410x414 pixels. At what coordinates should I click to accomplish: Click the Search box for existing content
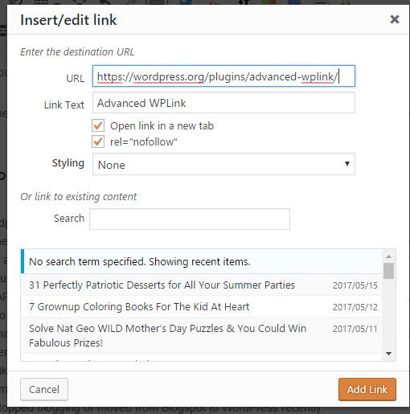click(x=190, y=219)
